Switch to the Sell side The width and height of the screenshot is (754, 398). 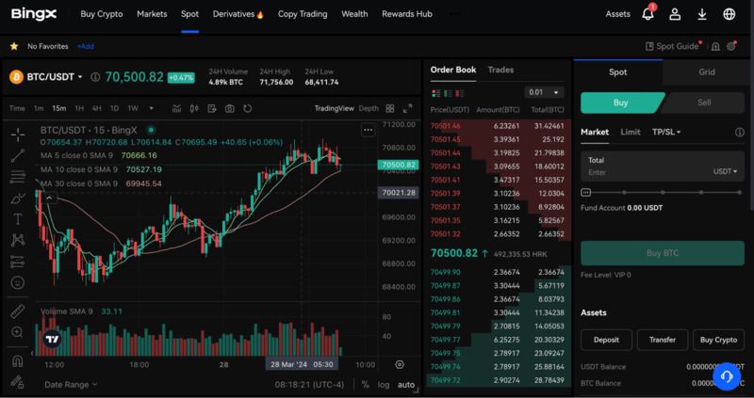[x=704, y=103]
